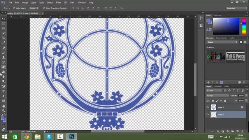Click the Styles tab
This screenshot has height=140, width=249.
232,38
